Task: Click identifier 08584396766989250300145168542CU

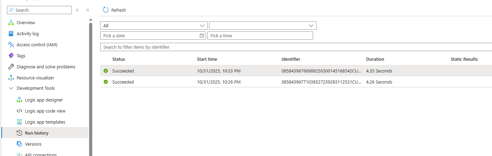Action: 322,71
